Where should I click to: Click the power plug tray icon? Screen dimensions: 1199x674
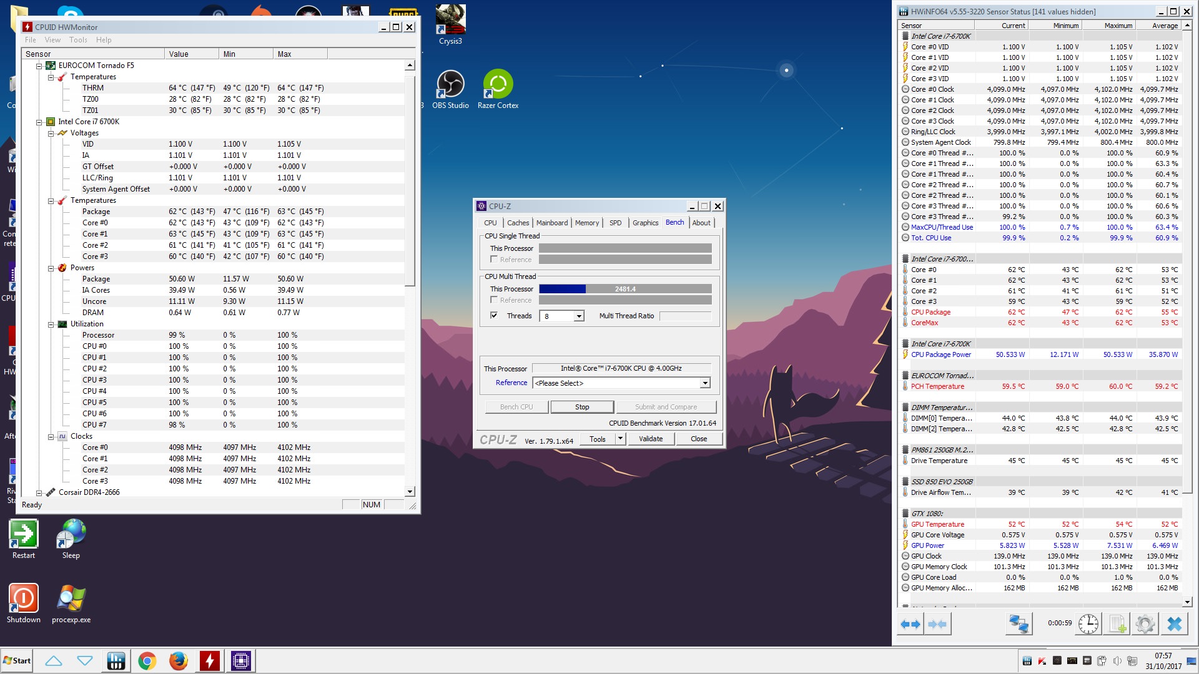pos(1102,660)
